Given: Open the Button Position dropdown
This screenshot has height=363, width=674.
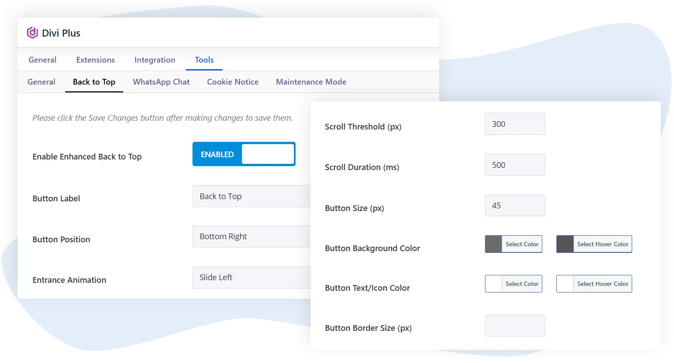Looking at the screenshot, I should [x=252, y=237].
